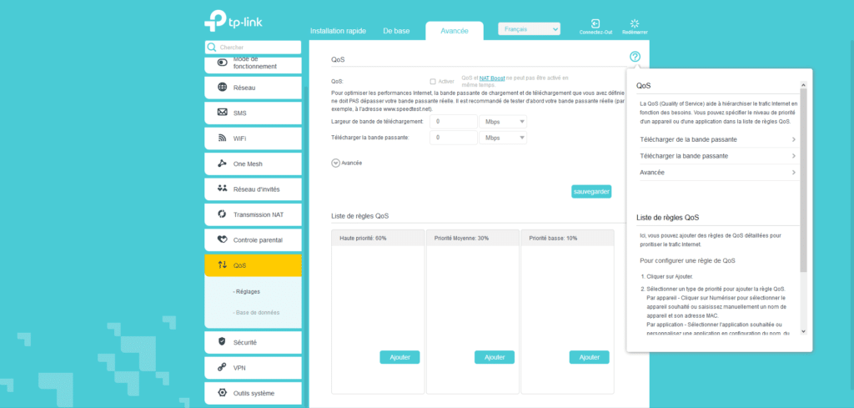
Task: Switch to Installation rapide tab
Action: point(338,31)
